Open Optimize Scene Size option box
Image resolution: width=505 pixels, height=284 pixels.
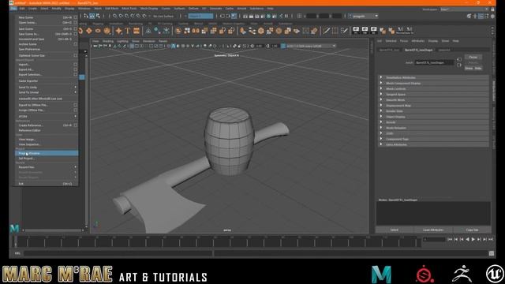[76, 55]
